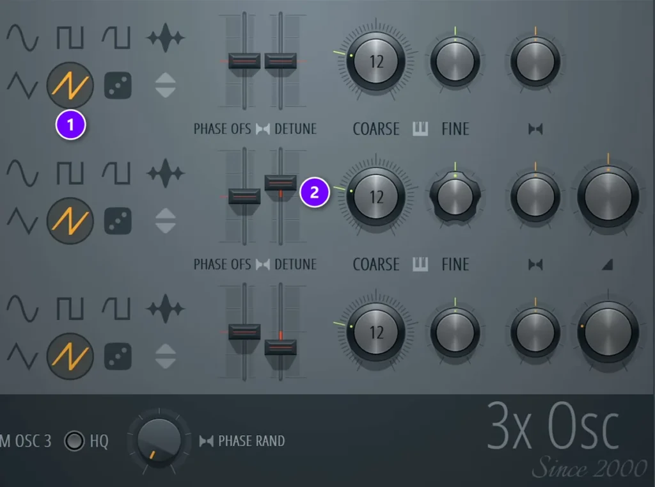
Task: Click the stereo icon beside PHASE RAND
Action: (207, 441)
